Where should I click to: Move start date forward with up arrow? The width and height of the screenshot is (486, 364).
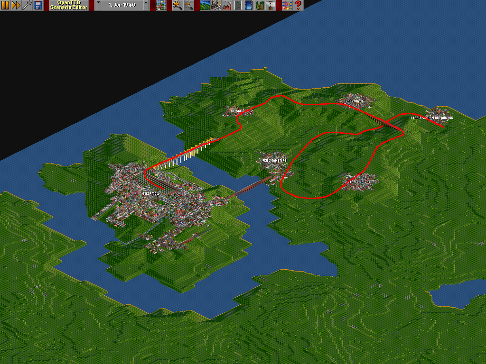(146, 5)
